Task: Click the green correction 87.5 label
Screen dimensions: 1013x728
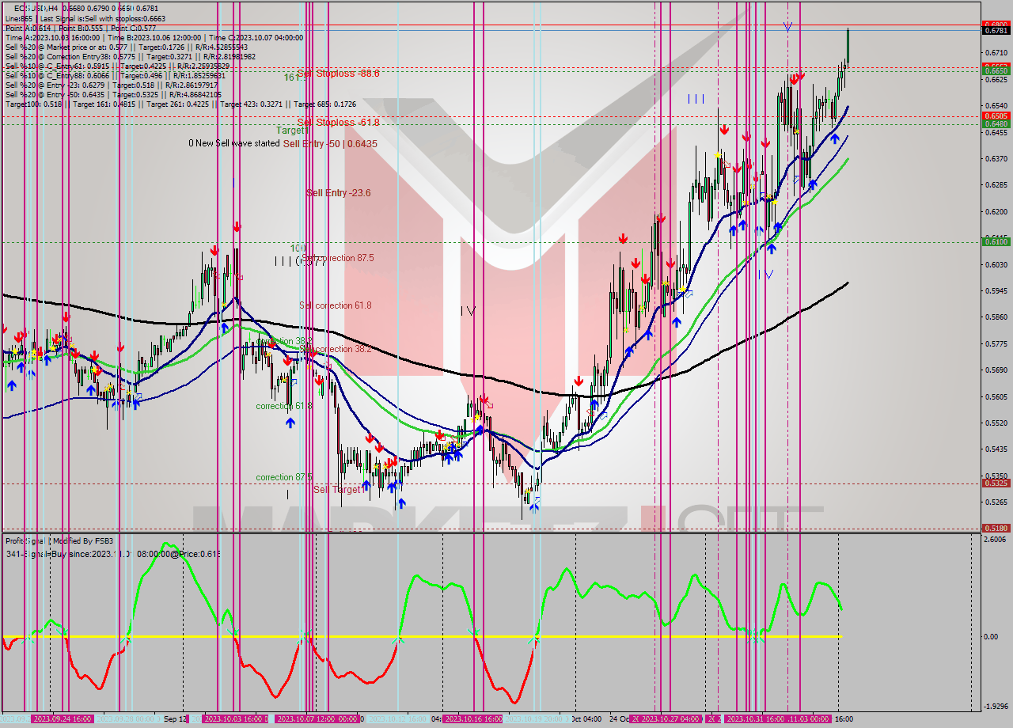Action: tap(284, 477)
